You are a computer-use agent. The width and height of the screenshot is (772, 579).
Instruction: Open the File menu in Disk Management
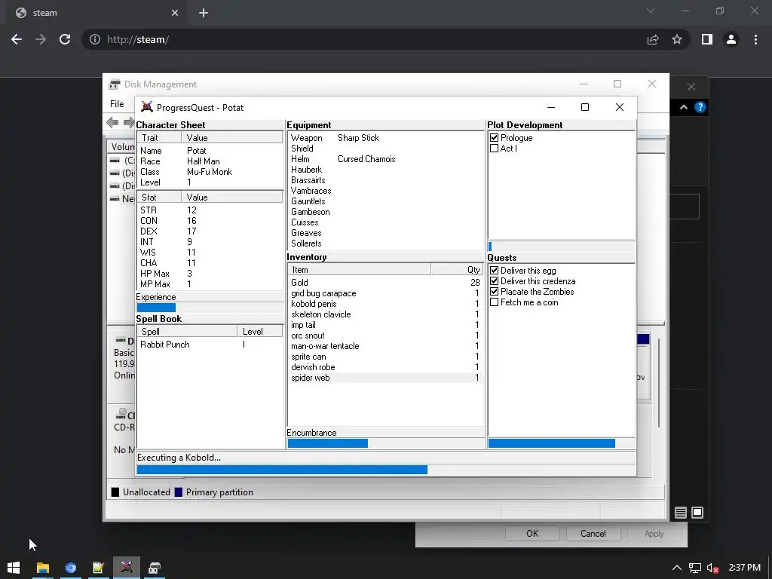(x=117, y=104)
